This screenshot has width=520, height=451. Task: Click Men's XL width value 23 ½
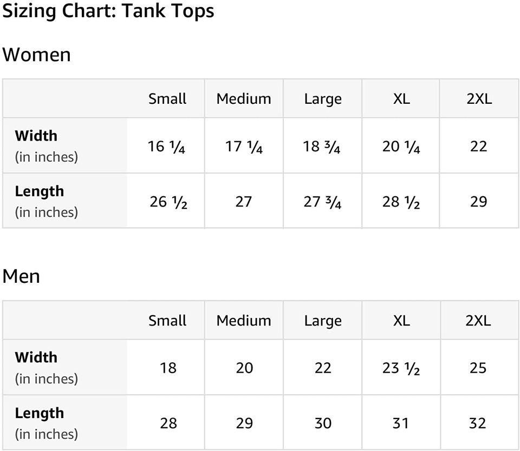[x=401, y=368]
